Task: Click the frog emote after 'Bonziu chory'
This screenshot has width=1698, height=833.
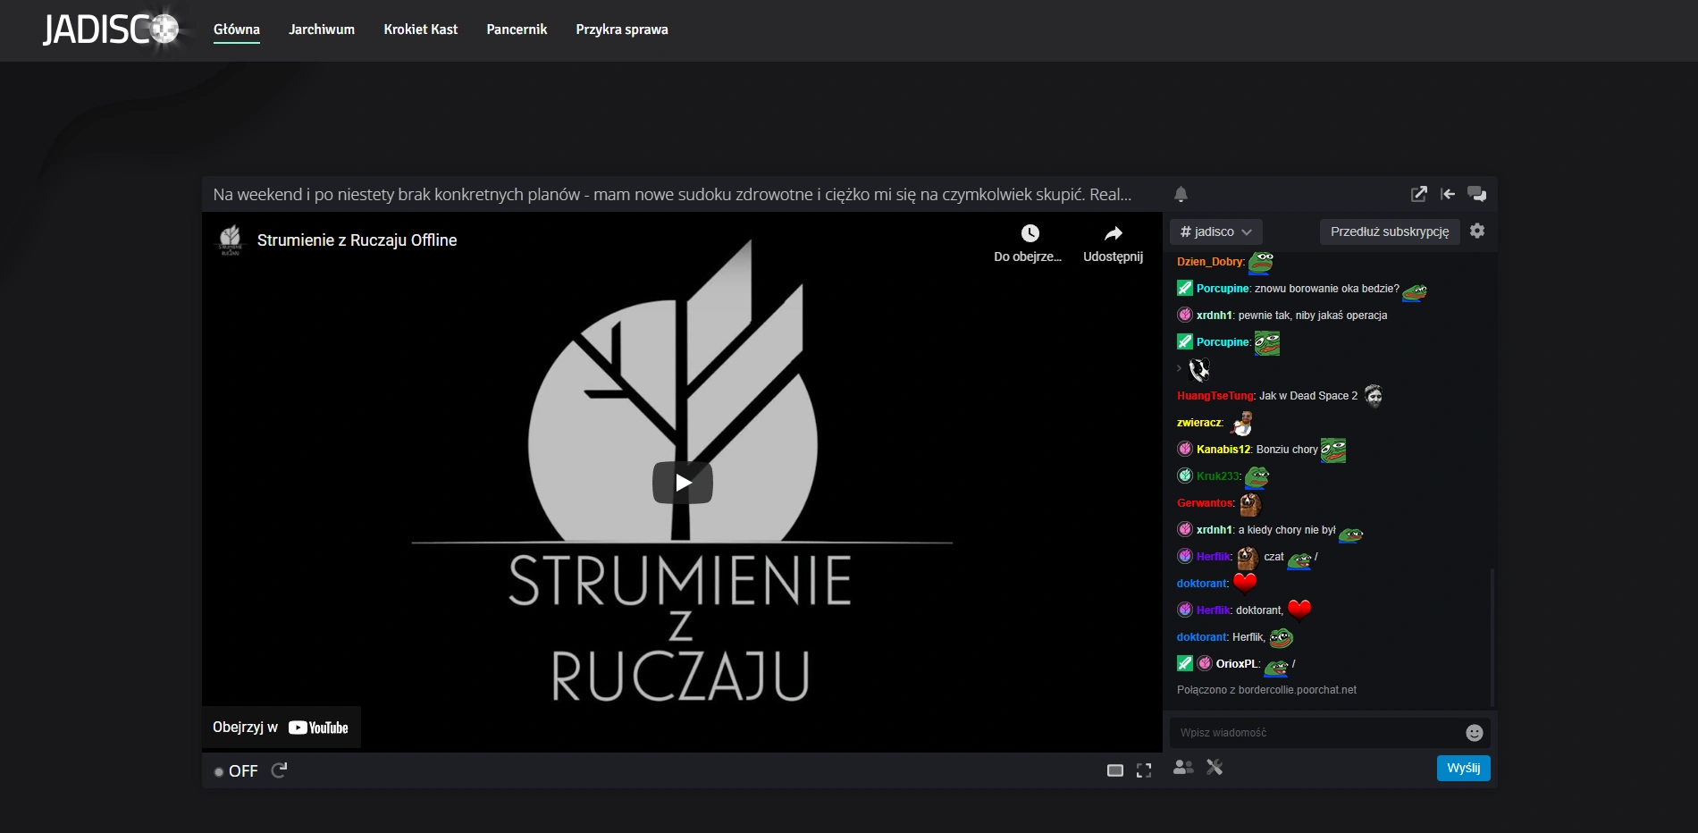Action: pyautogui.click(x=1333, y=450)
